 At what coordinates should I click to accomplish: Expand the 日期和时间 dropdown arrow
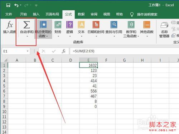96,36
